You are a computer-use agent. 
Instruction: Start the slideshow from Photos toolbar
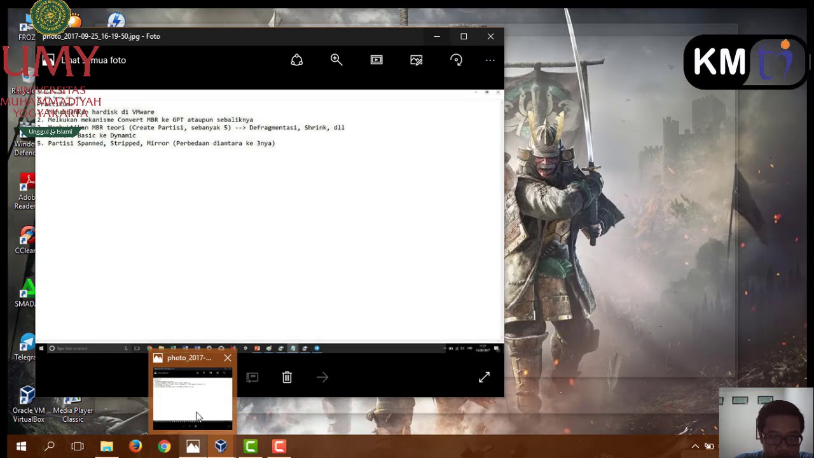376,60
